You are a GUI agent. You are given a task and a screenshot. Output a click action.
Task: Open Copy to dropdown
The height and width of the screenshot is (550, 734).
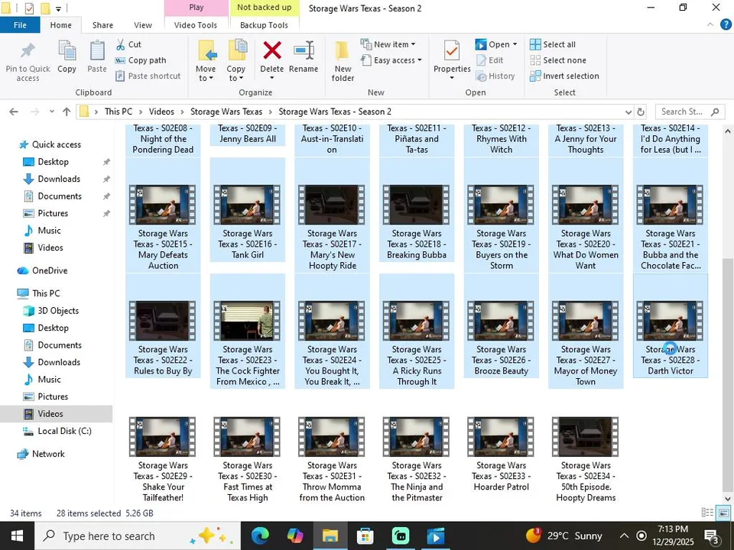point(236,61)
